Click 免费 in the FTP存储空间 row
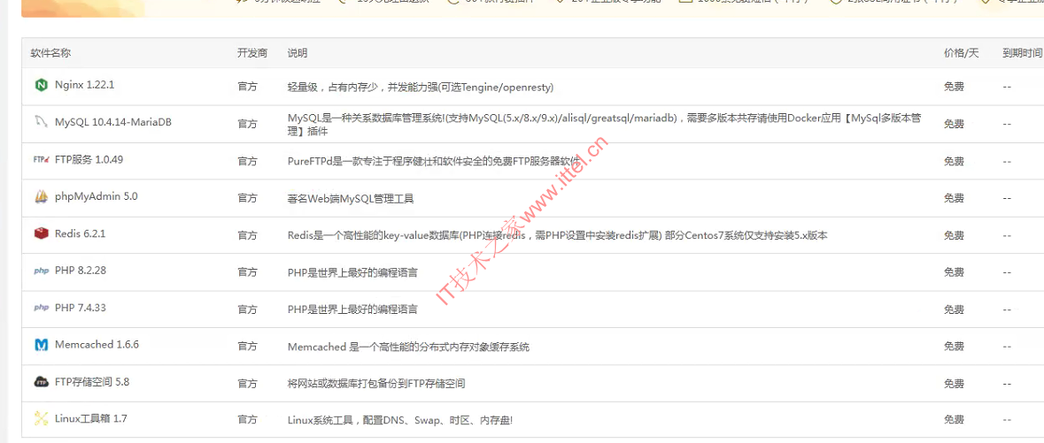 tap(954, 384)
